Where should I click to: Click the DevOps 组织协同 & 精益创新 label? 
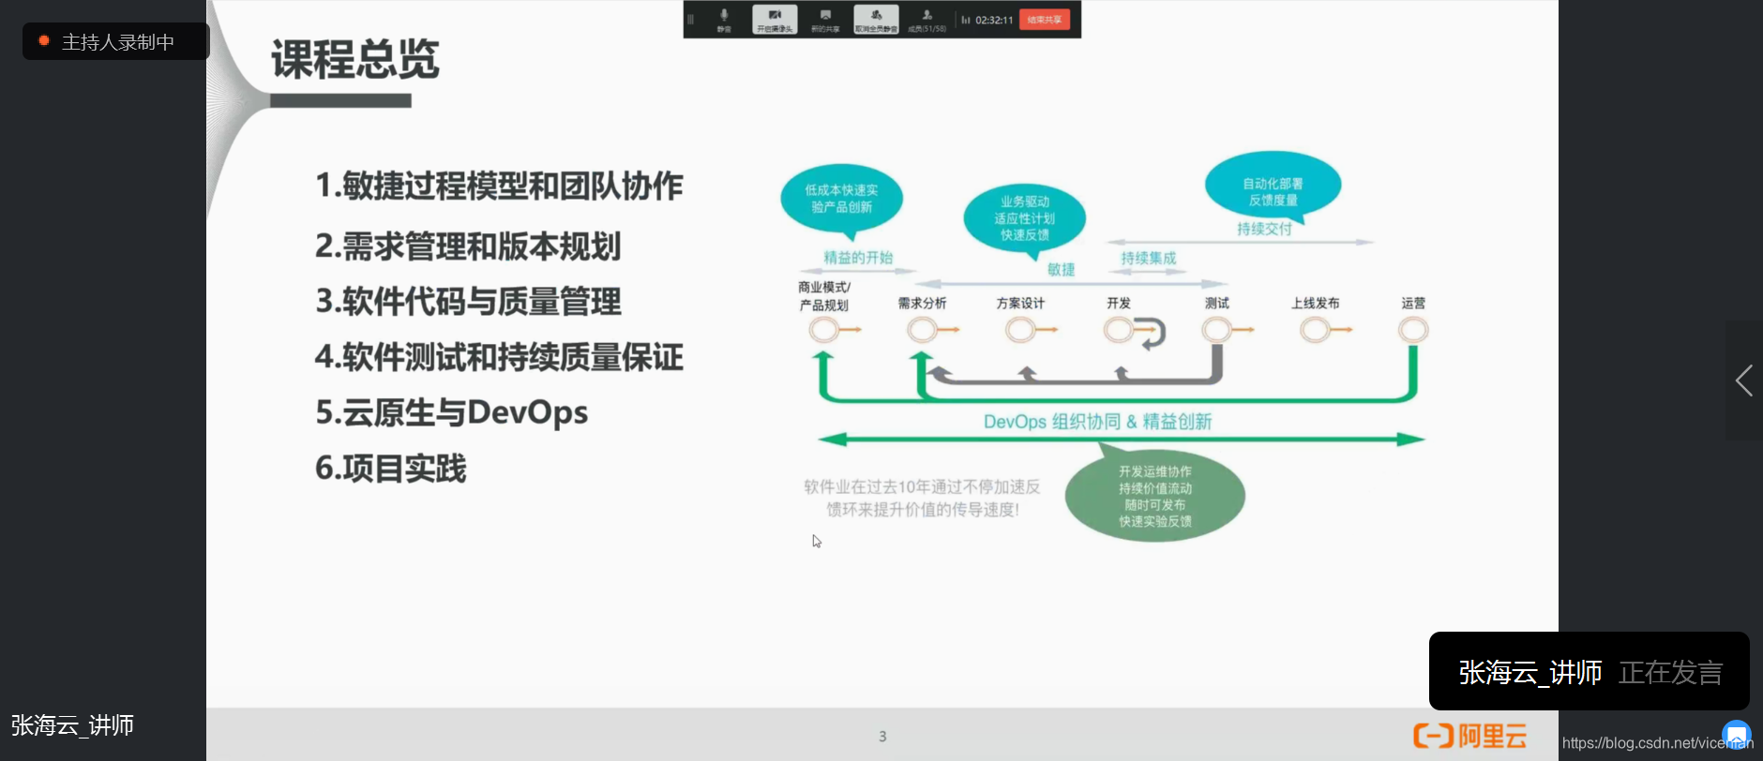pos(1097,422)
